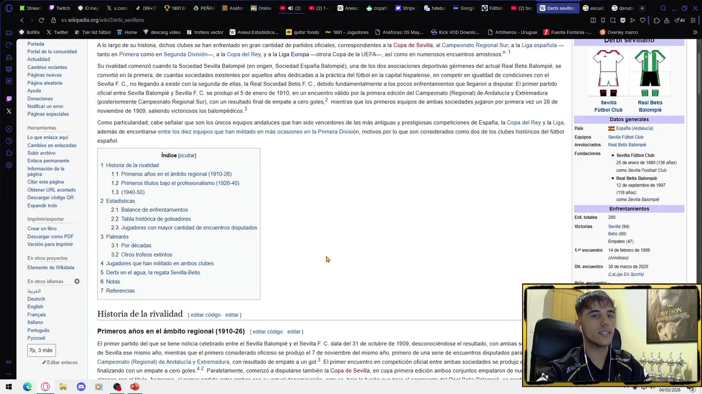Screen dimensions: 702x394
Task: Go to 'Estadísticas' section in Índice
Action: [120, 201]
